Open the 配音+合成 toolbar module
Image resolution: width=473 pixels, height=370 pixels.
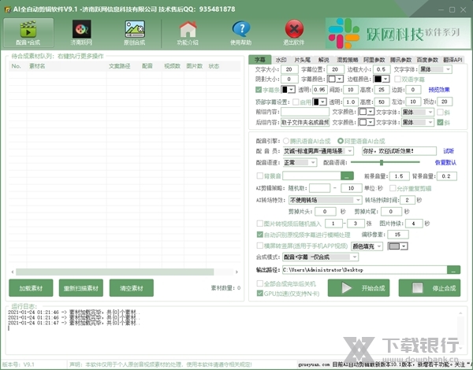[28, 32]
